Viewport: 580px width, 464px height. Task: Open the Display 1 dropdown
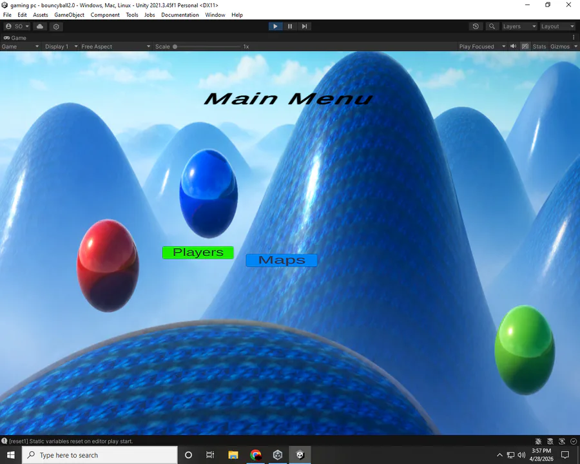coord(61,46)
